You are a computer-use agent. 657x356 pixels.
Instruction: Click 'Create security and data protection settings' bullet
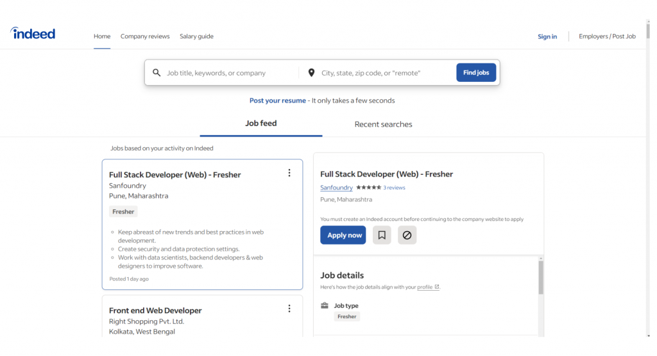click(x=178, y=249)
